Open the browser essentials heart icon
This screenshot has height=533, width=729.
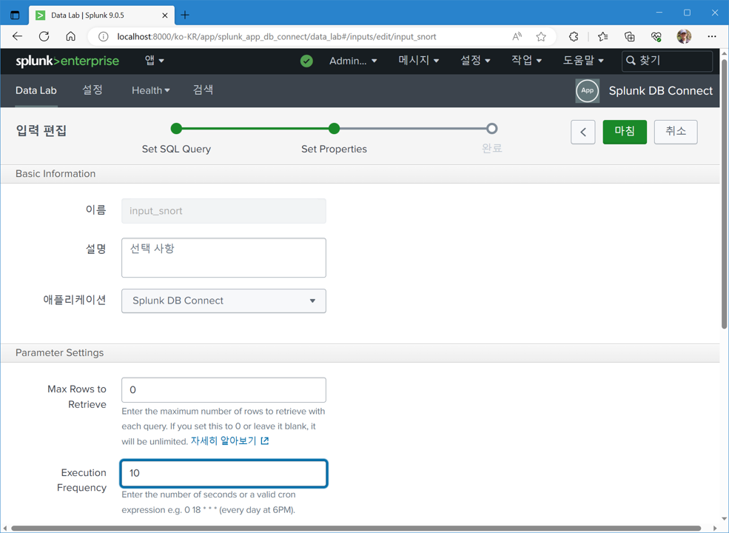click(656, 37)
